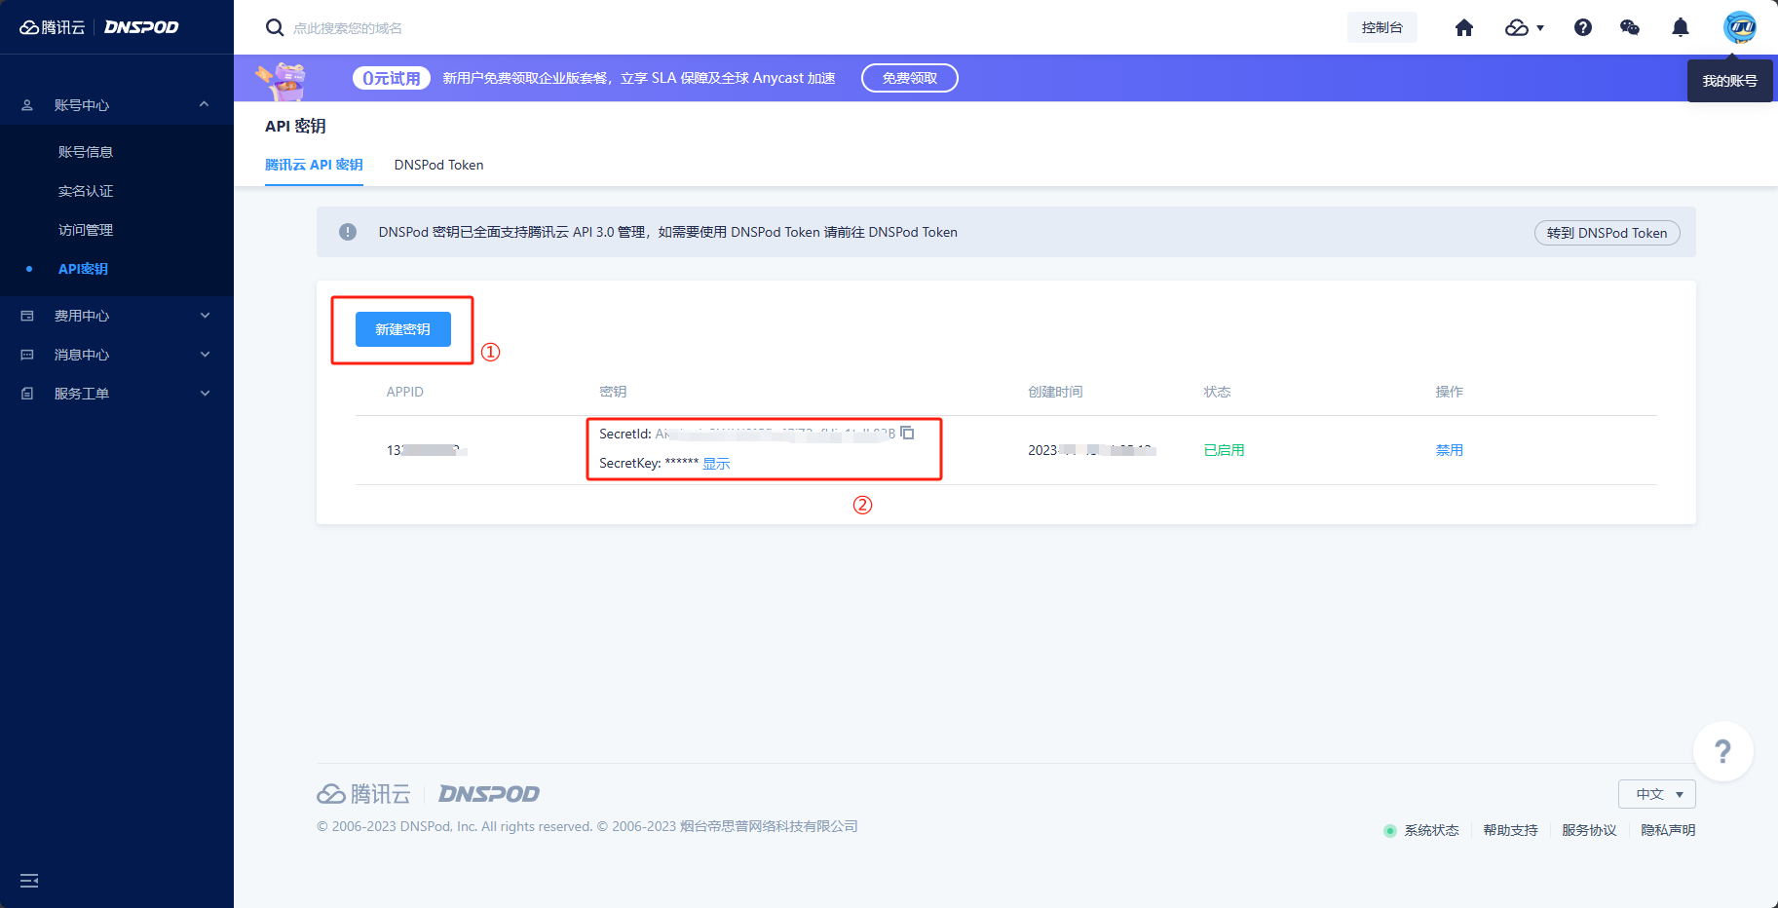Click the 腾讯云 DNSPod logo in sidebar header

pyautogui.click(x=99, y=27)
